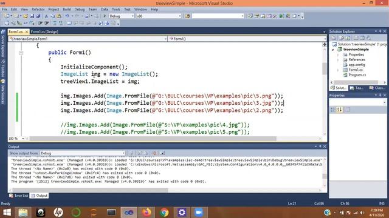Open the Build menu
Screen dimensions: 389x218
(x=66, y=10)
